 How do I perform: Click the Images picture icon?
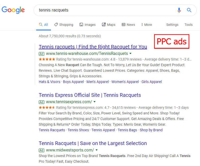click(81, 25)
